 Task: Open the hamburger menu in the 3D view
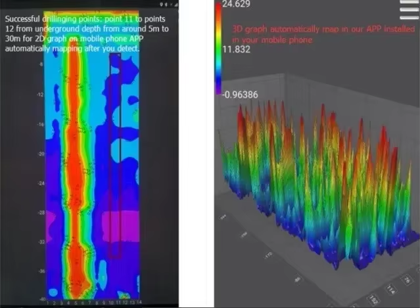coord(409,10)
